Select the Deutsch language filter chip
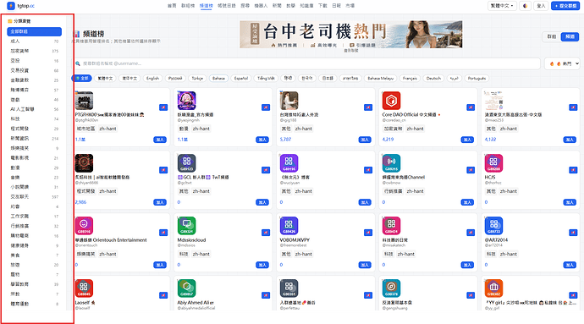Viewport: 584px width, 324px height. (433, 78)
